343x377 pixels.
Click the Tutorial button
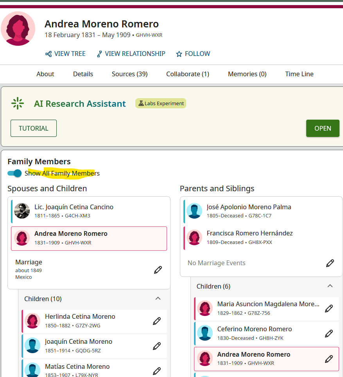pos(34,128)
